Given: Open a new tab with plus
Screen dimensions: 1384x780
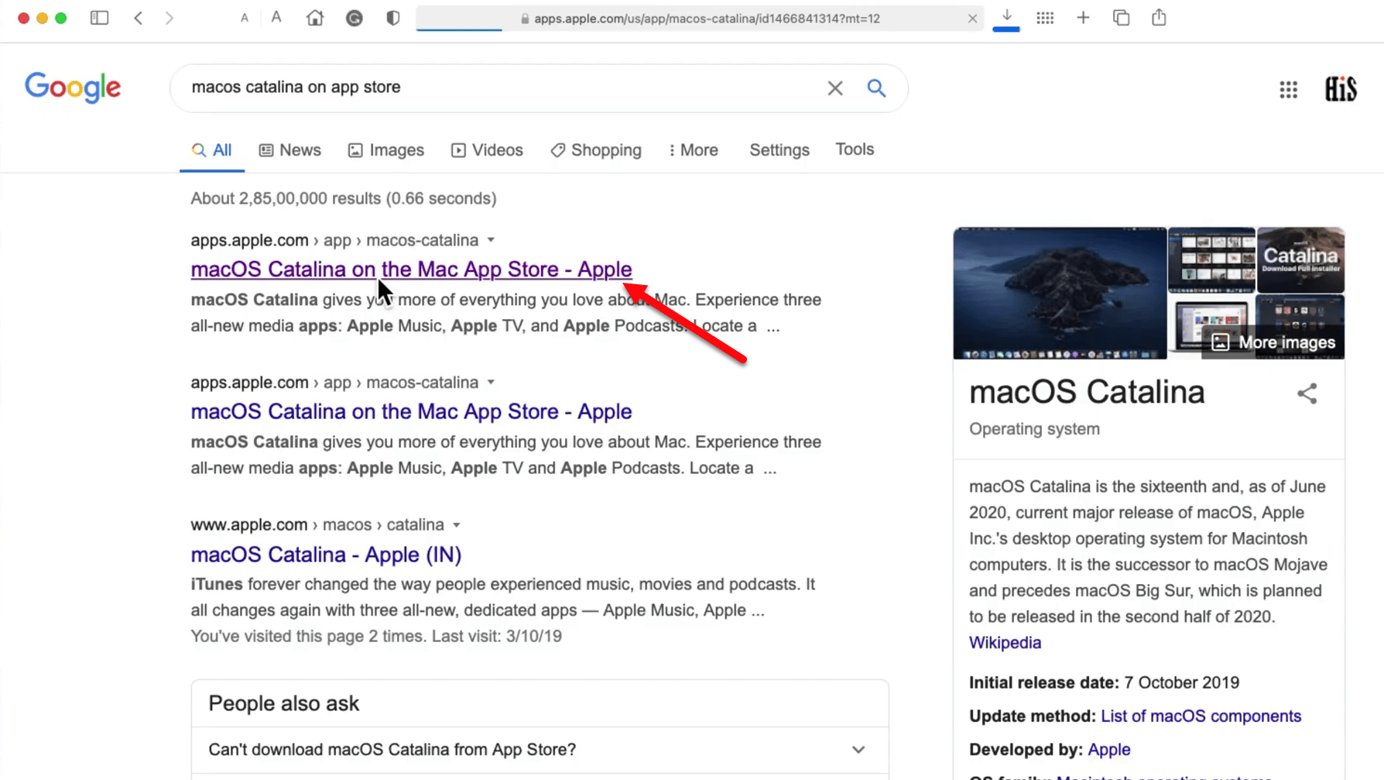Looking at the screenshot, I should 1083,18.
